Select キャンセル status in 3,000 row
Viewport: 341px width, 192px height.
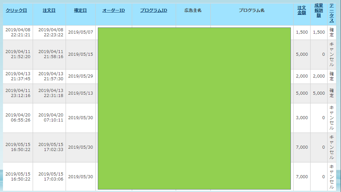(x=332, y=118)
